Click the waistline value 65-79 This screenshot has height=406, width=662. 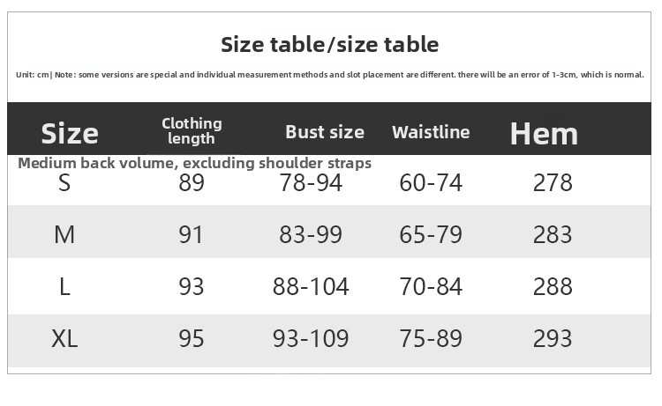(x=431, y=234)
